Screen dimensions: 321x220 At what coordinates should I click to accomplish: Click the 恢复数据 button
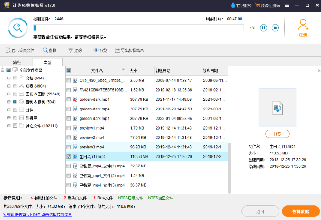pyautogui.click(x=300, y=211)
